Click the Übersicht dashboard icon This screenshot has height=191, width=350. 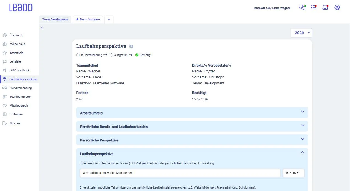pos(5,35)
